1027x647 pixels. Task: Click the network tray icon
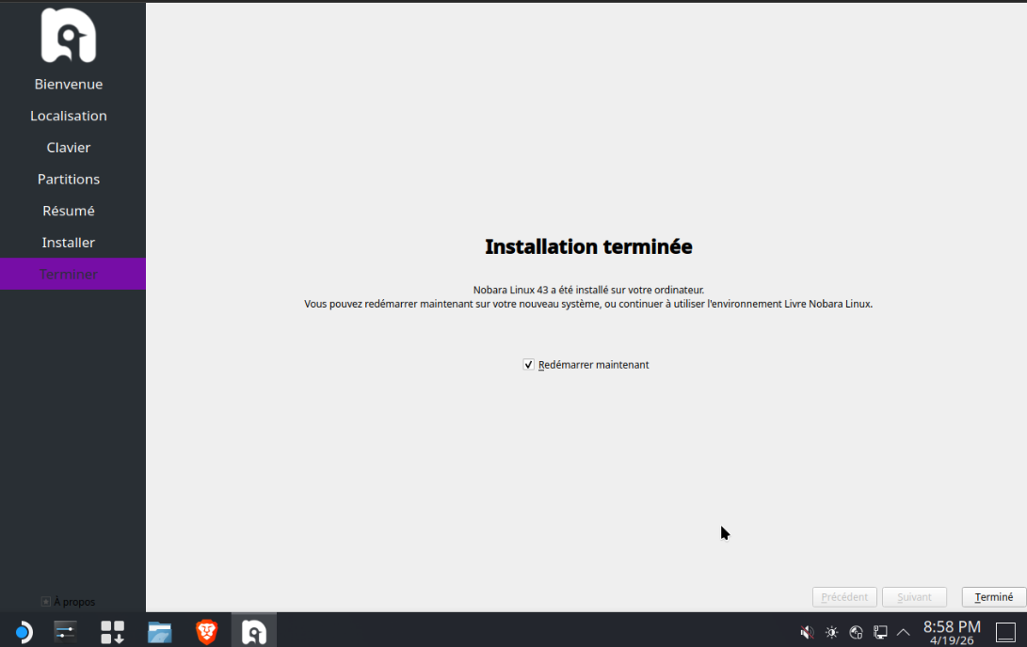click(856, 632)
